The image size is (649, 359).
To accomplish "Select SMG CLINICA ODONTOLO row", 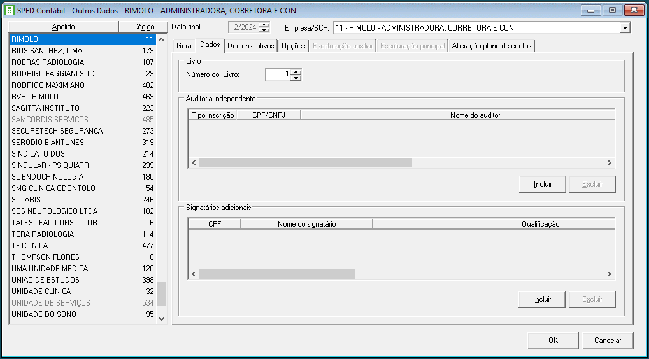I will click(x=82, y=188).
